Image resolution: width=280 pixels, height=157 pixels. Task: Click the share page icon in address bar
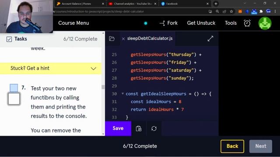click(224, 12)
